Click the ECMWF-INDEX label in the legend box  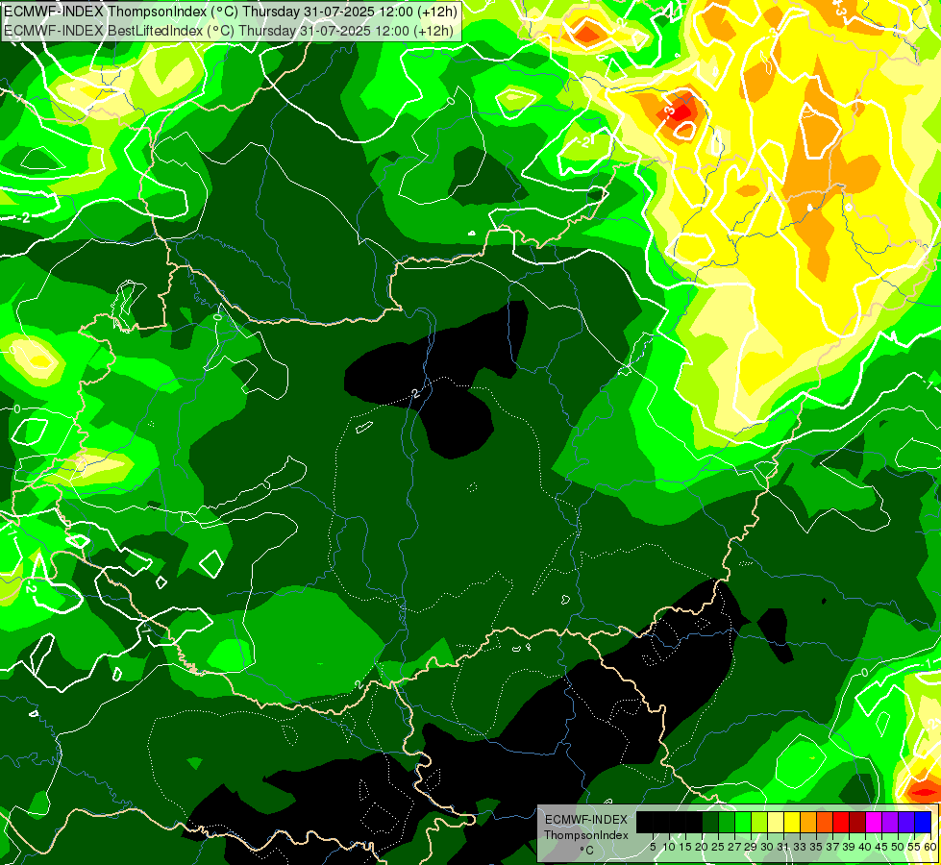pyautogui.click(x=586, y=820)
